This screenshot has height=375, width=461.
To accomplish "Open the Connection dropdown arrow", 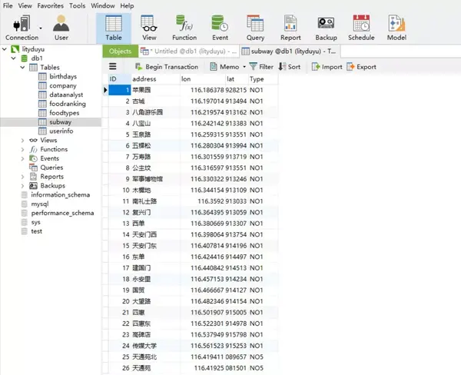I will coord(41,28).
